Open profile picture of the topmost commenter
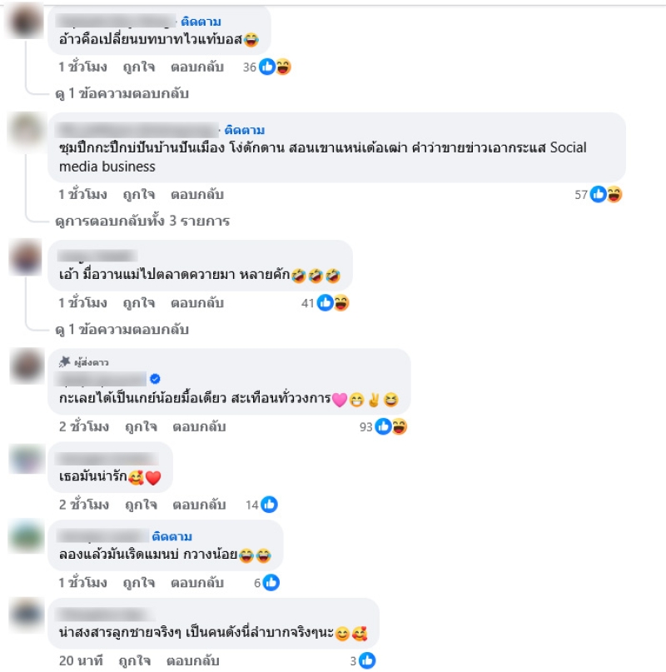 pos(26,21)
